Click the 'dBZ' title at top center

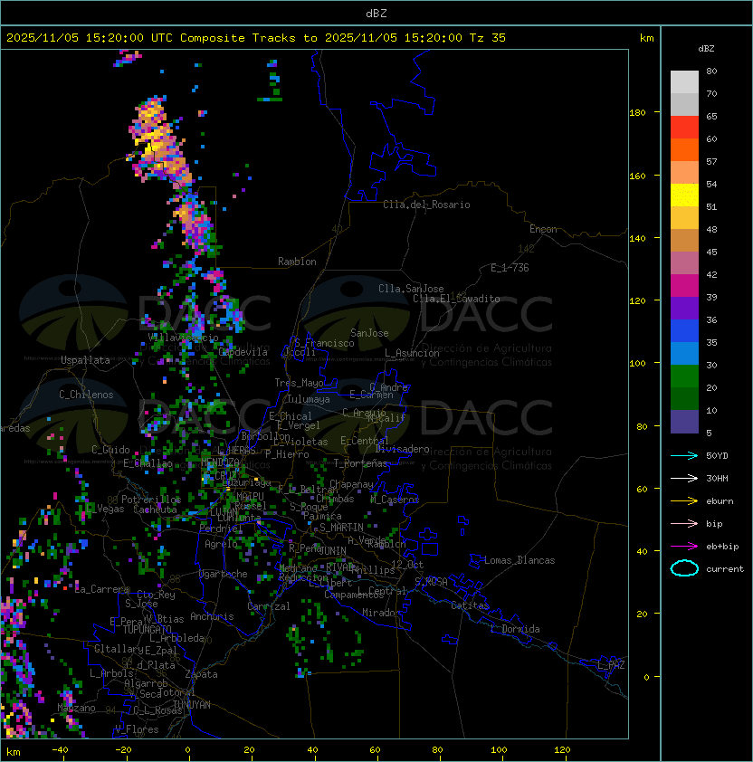tap(376, 13)
